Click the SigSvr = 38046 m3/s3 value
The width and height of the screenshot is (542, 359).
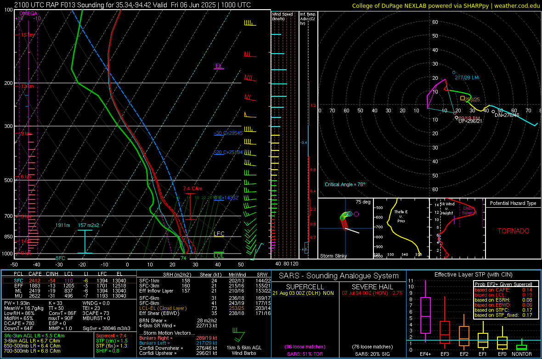coord(107,329)
